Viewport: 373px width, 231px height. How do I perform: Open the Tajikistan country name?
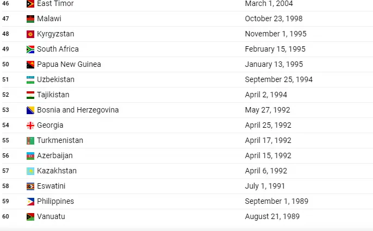[53, 95]
